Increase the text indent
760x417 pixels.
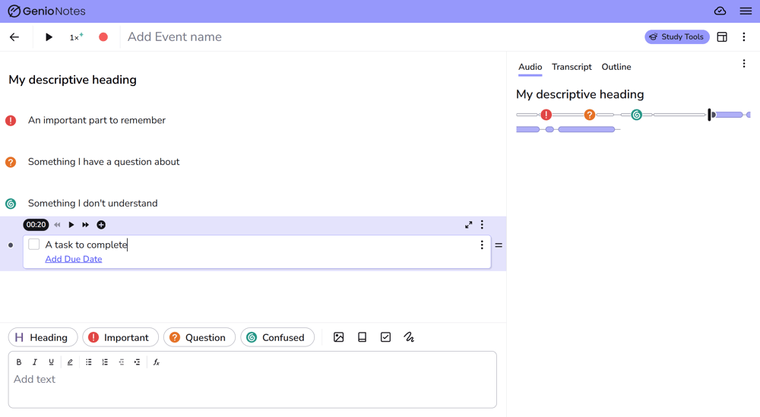pos(137,362)
